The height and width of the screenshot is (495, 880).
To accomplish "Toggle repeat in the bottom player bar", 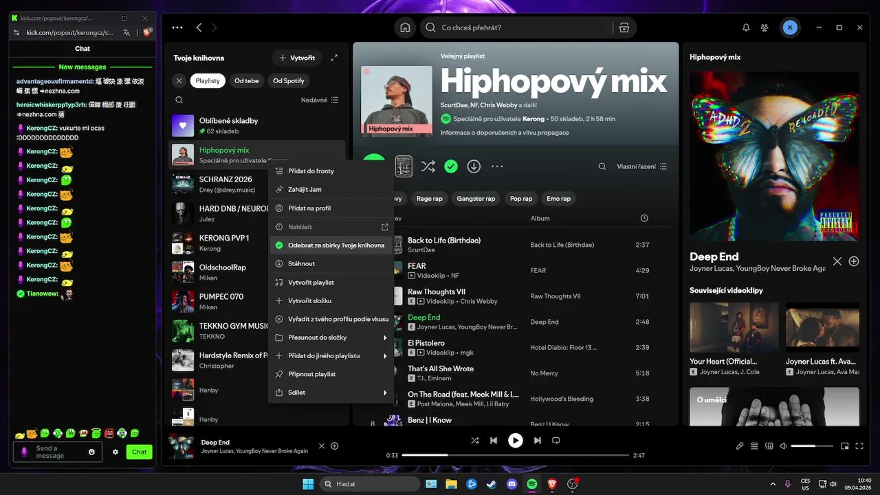I will point(556,441).
